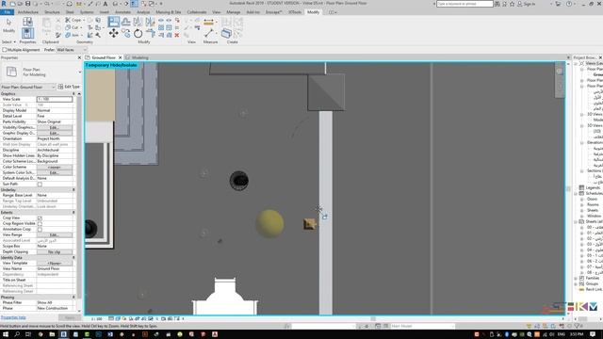This screenshot has height=339, width=603.
Task: Open the Prefer Wall faces dropdown
Action: (72, 50)
